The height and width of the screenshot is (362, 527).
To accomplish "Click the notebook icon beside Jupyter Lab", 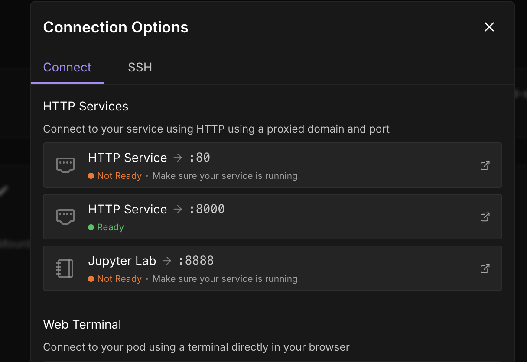I will [x=65, y=268].
